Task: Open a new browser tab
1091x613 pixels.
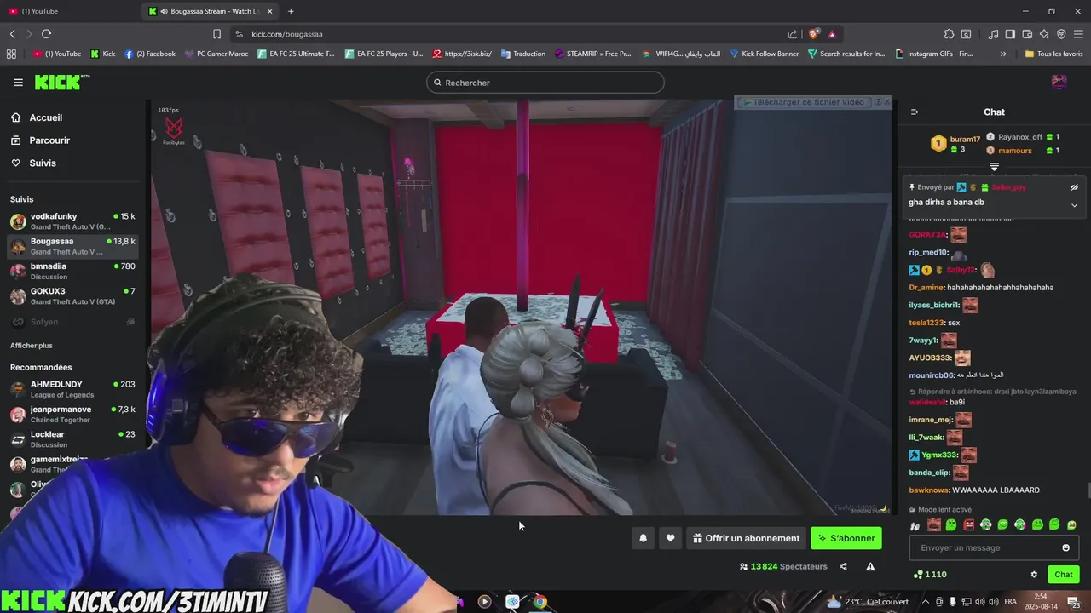Action: [x=291, y=11]
